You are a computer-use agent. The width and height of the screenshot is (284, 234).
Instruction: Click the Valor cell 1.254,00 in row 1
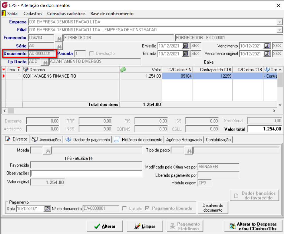(140, 76)
